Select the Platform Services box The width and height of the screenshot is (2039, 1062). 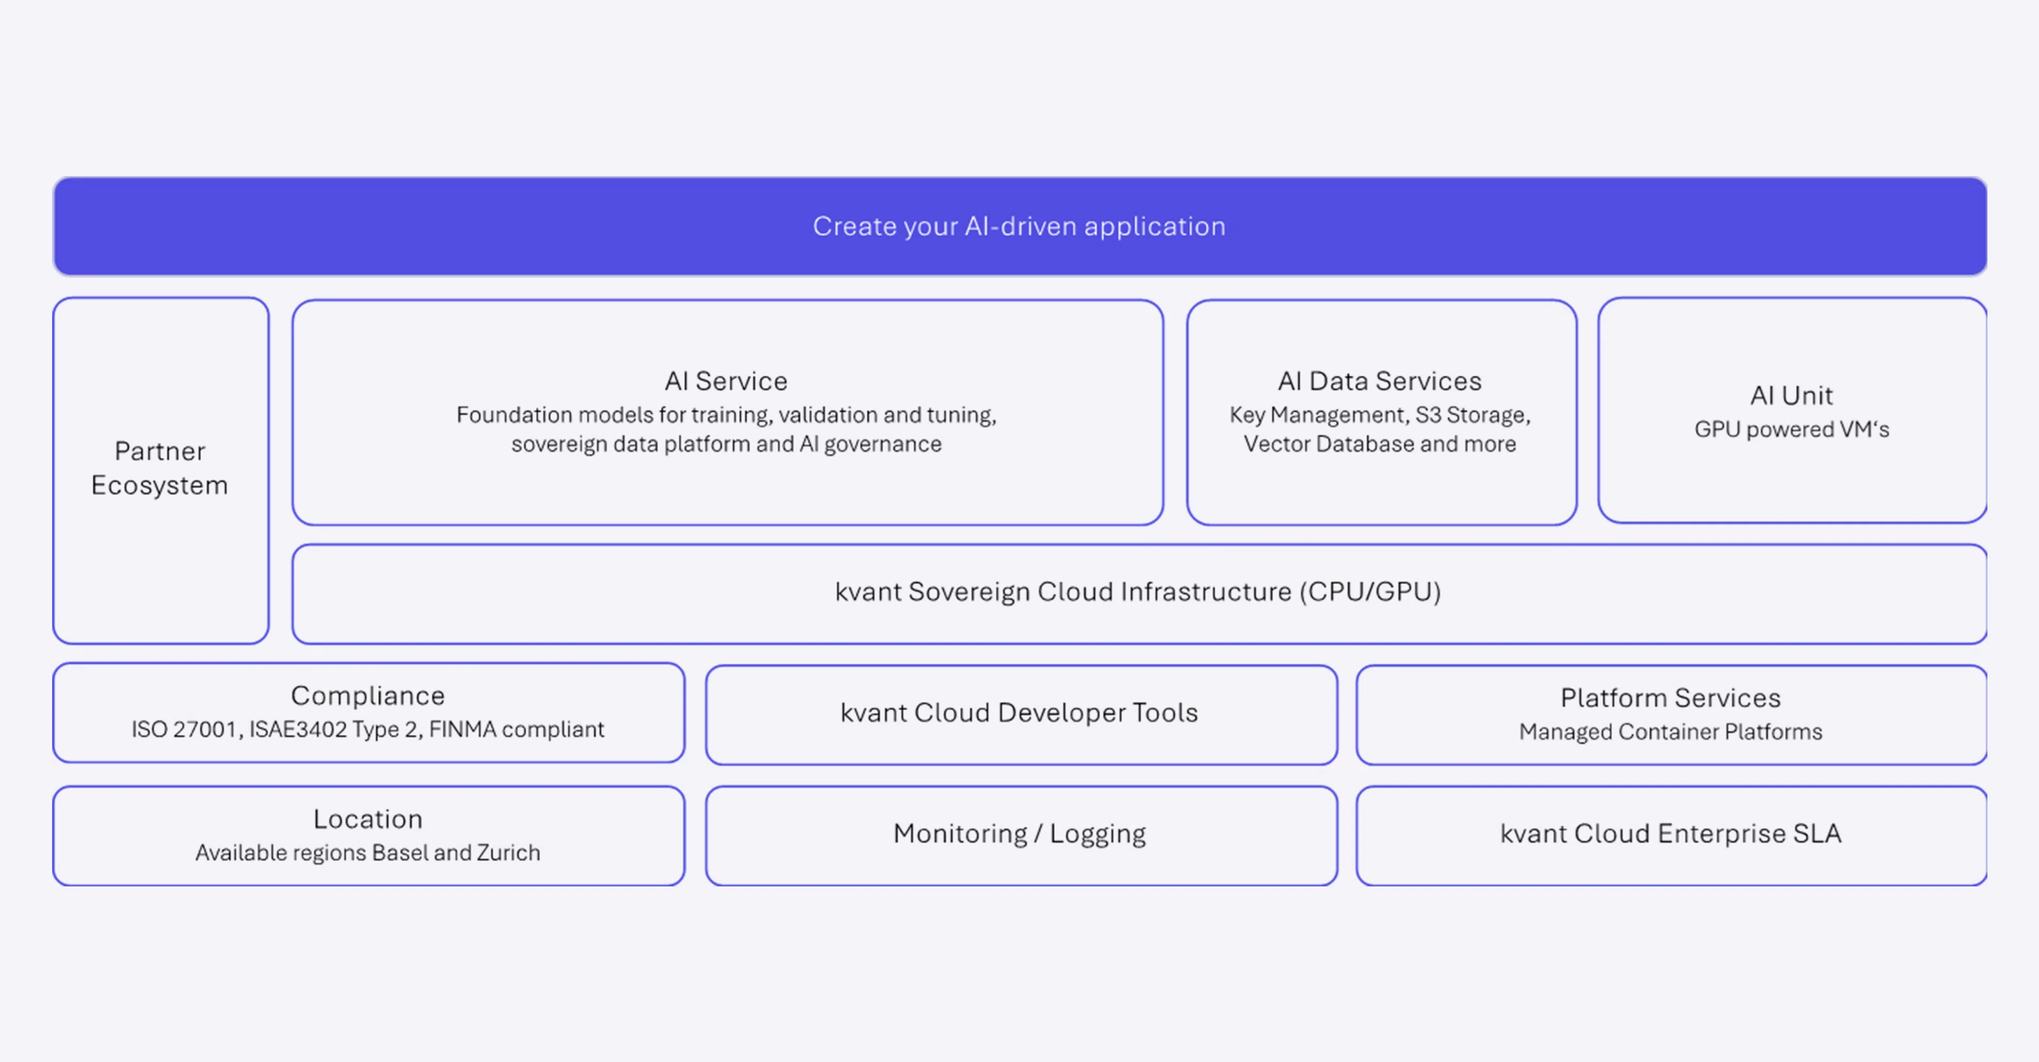point(1671,715)
